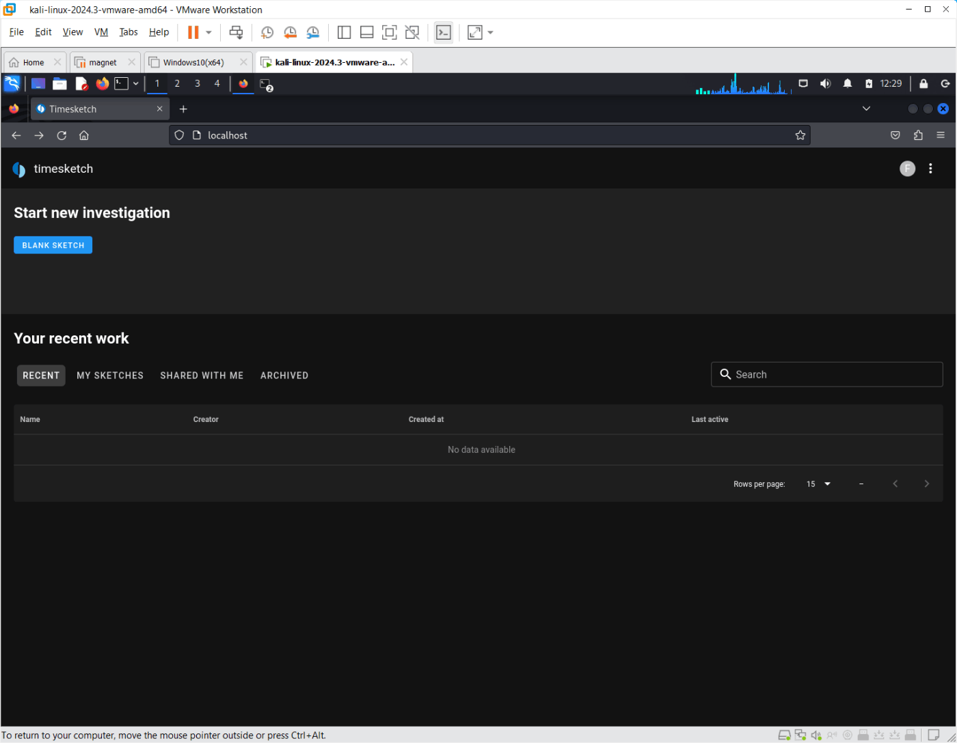Open VMware console view button
This screenshot has height=743, width=957.
[x=444, y=32]
